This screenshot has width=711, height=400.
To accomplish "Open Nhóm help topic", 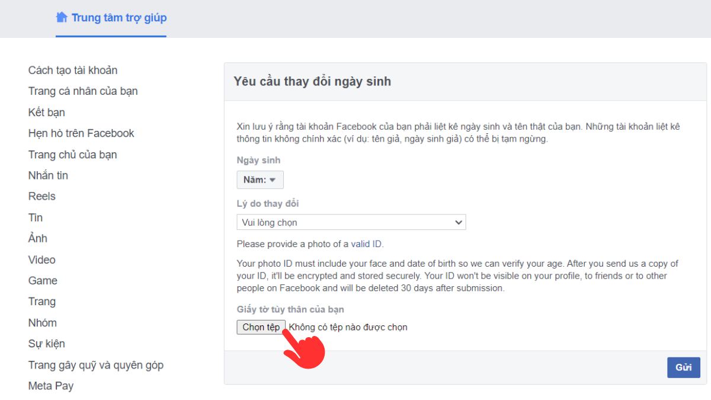I will point(43,323).
